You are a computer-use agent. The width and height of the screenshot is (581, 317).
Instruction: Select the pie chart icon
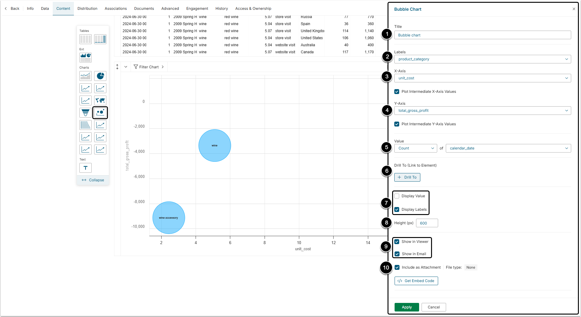tap(100, 76)
